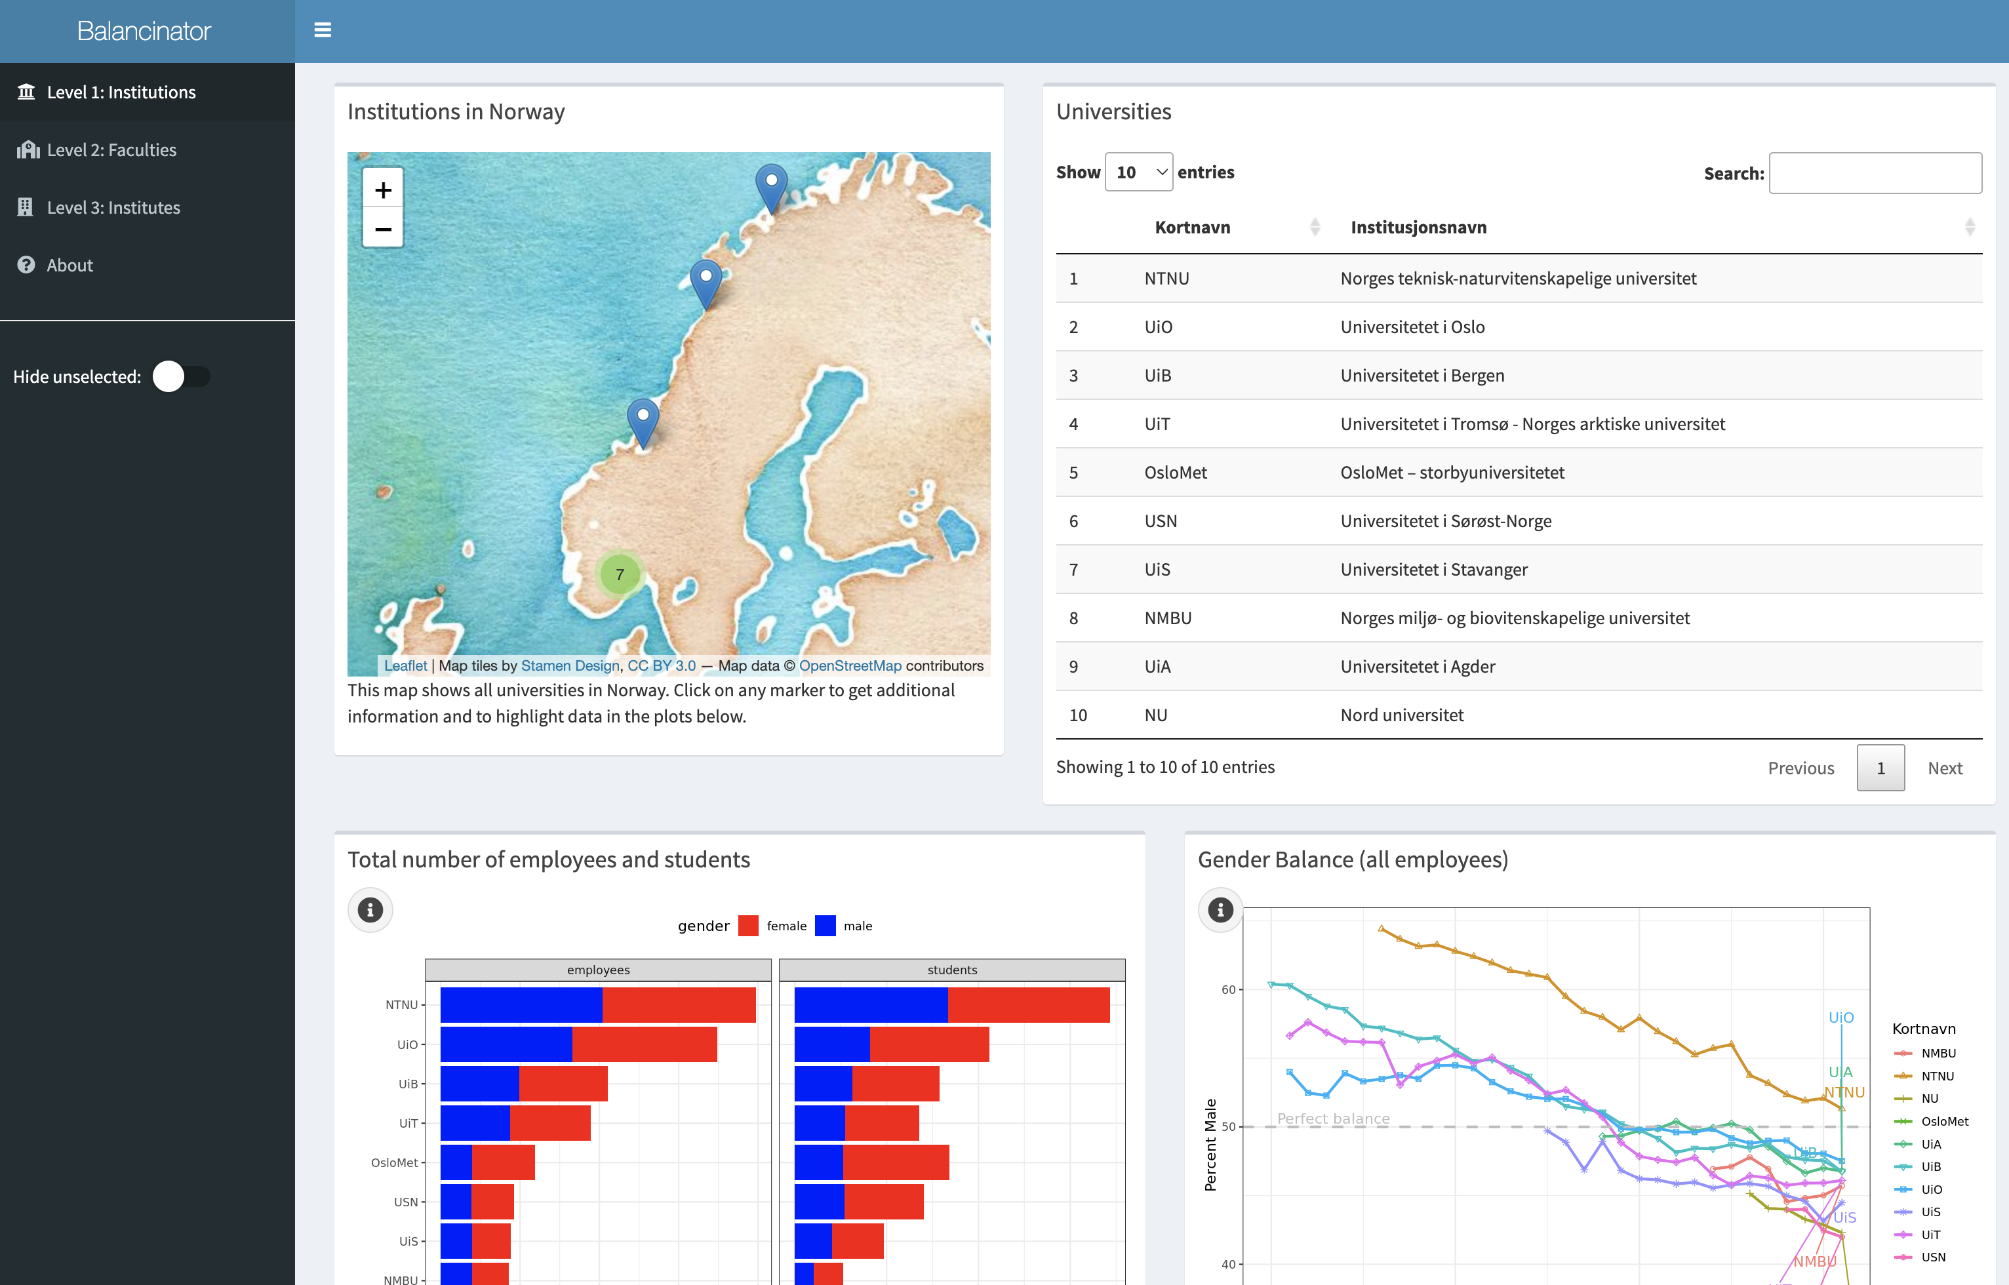Select page 1 in pagination

[1880, 768]
